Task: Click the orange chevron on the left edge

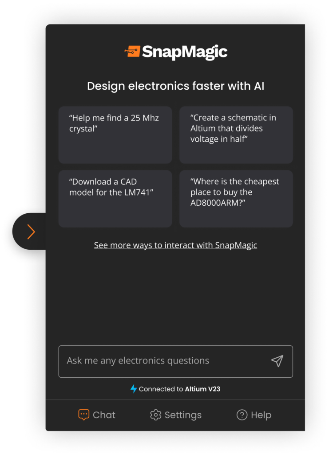Action: point(31,231)
